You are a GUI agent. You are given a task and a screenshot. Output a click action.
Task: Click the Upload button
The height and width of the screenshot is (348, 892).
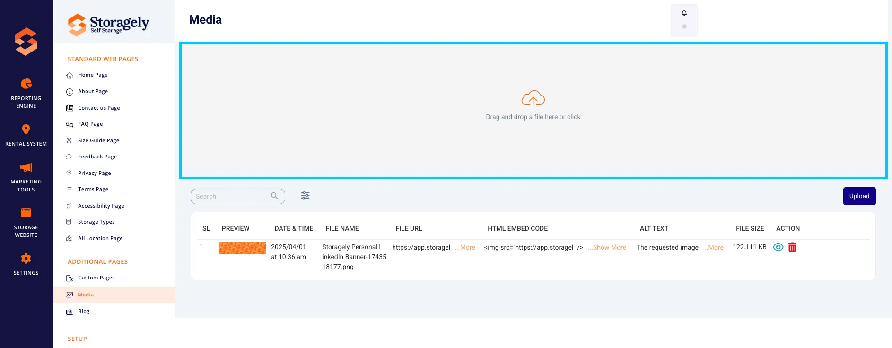(859, 196)
